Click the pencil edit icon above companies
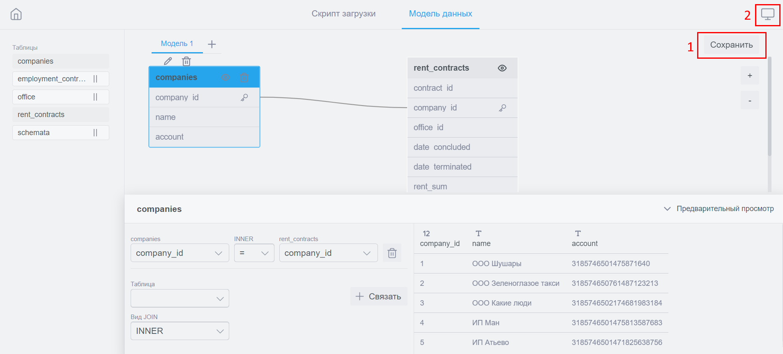The width and height of the screenshot is (783, 354). click(x=168, y=61)
